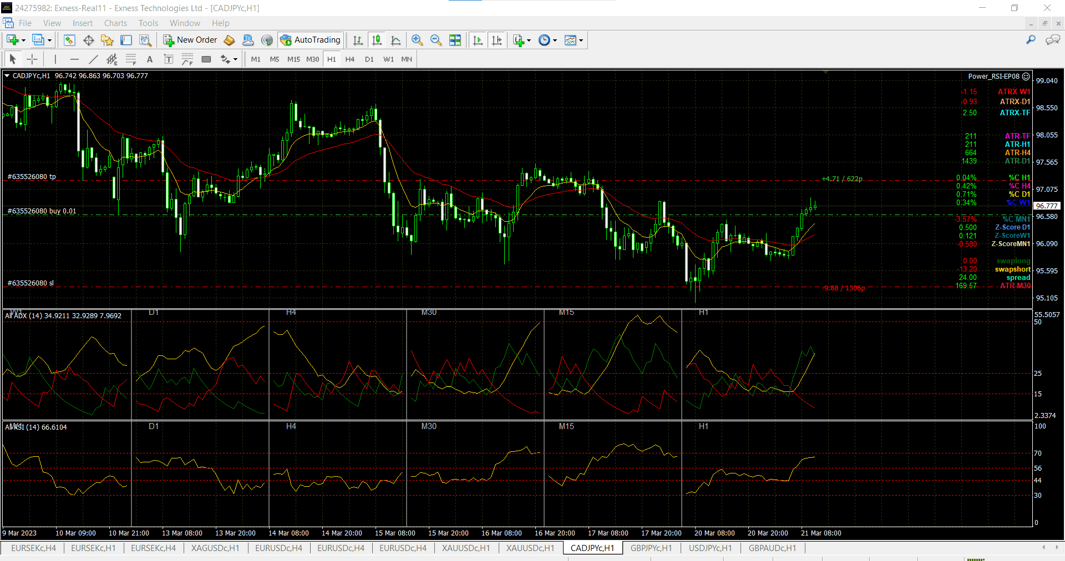
Task: Expand the Templates dropdown
Action: coord(581,40)
